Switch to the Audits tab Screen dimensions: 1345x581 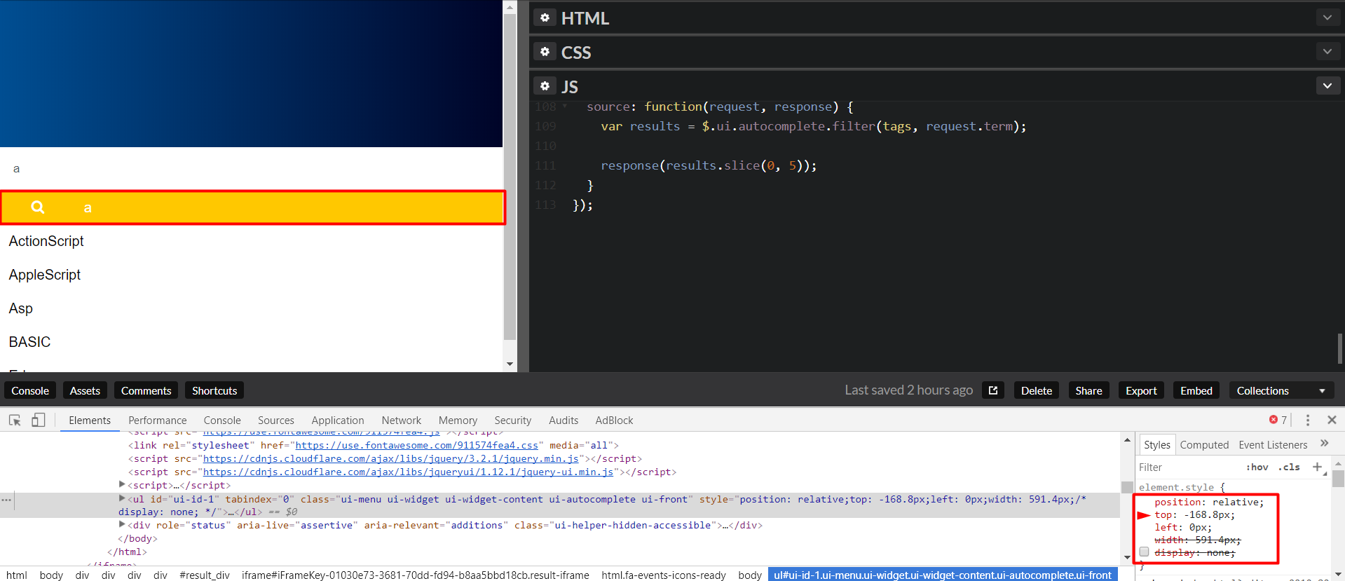click(x=564, y=420)
